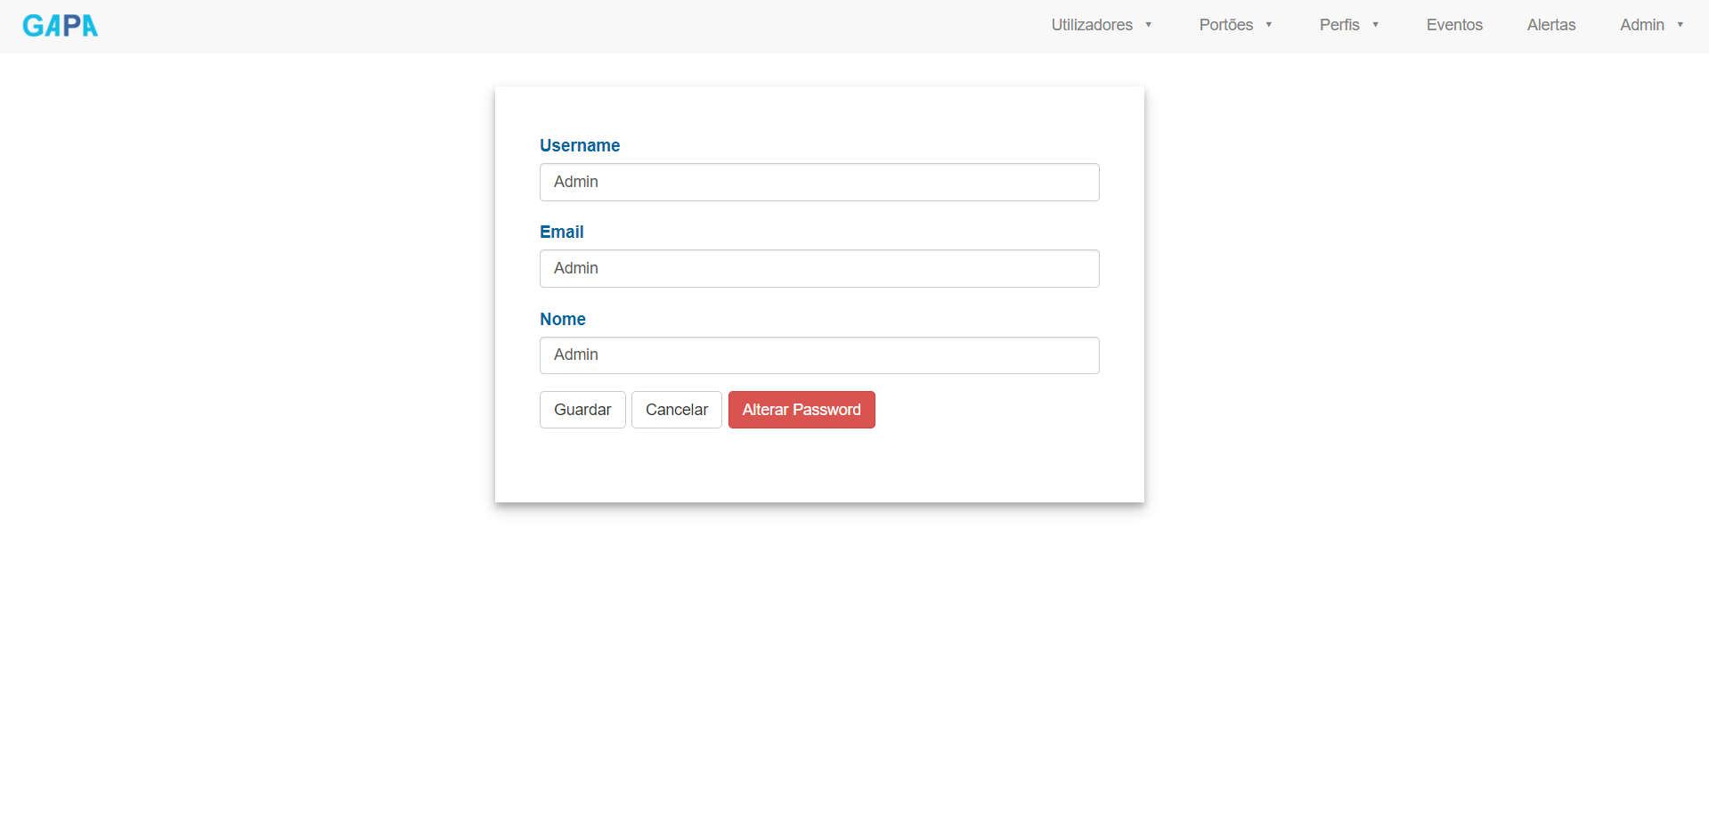Expand the Perfis dropdown arrow

(x=1376, y=25)
